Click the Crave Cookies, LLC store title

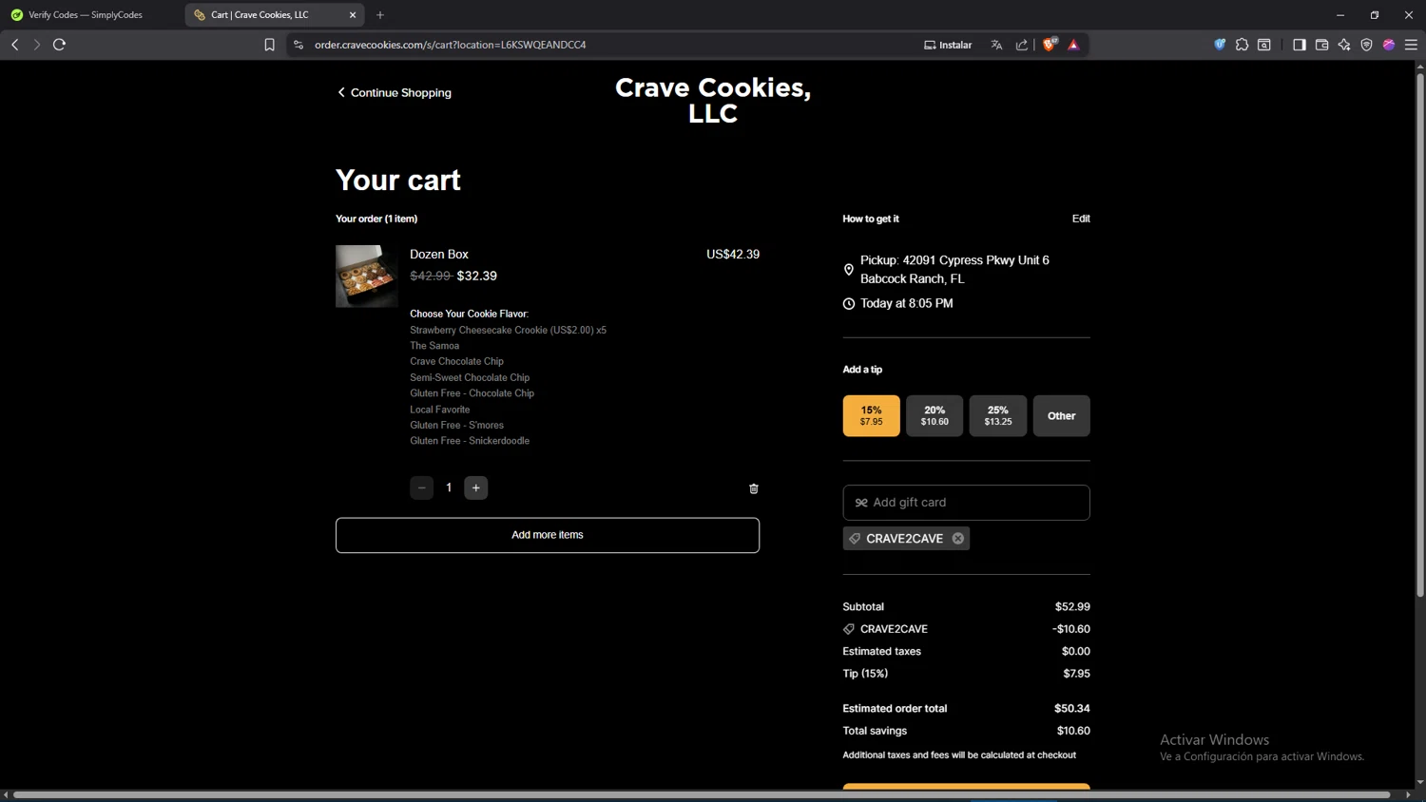click(713, 101)
